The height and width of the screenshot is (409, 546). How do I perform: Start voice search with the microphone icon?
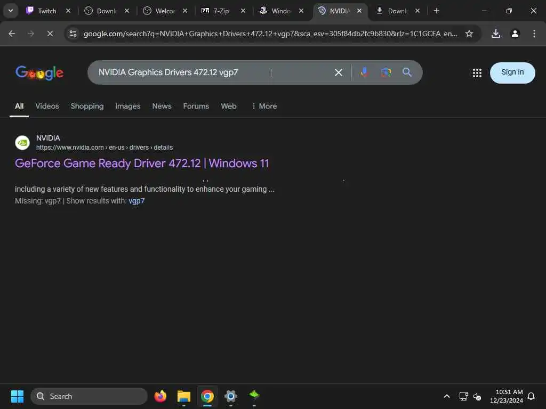tap(364, 72)
